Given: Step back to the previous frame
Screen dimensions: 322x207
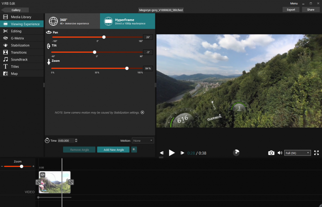Looking at the screenshot, I should (x=162, y=153).
